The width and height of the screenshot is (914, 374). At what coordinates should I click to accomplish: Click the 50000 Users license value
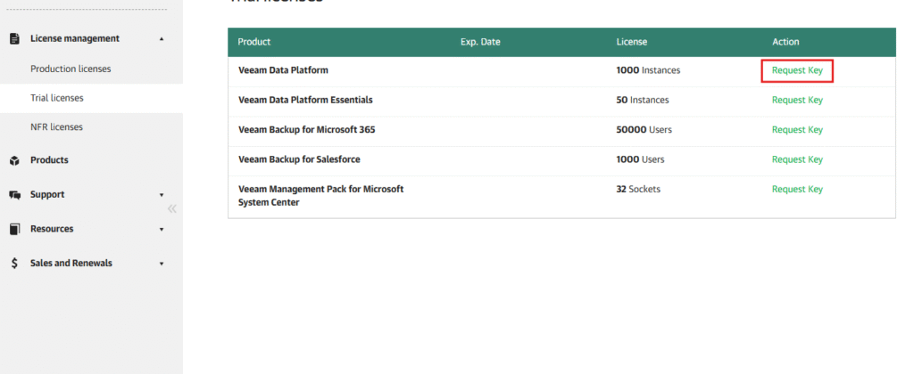coord(644,130)
